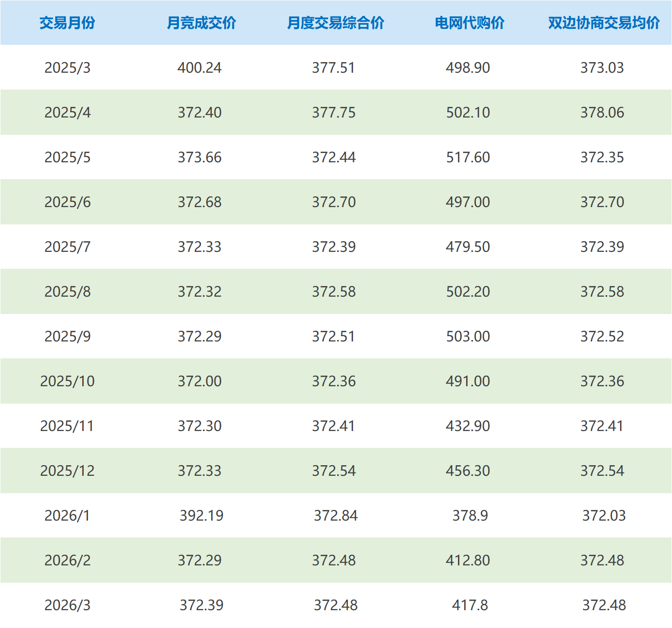Select the 2025/3 month cell
The width and height of the screenshot is (672, 628).
67,67
